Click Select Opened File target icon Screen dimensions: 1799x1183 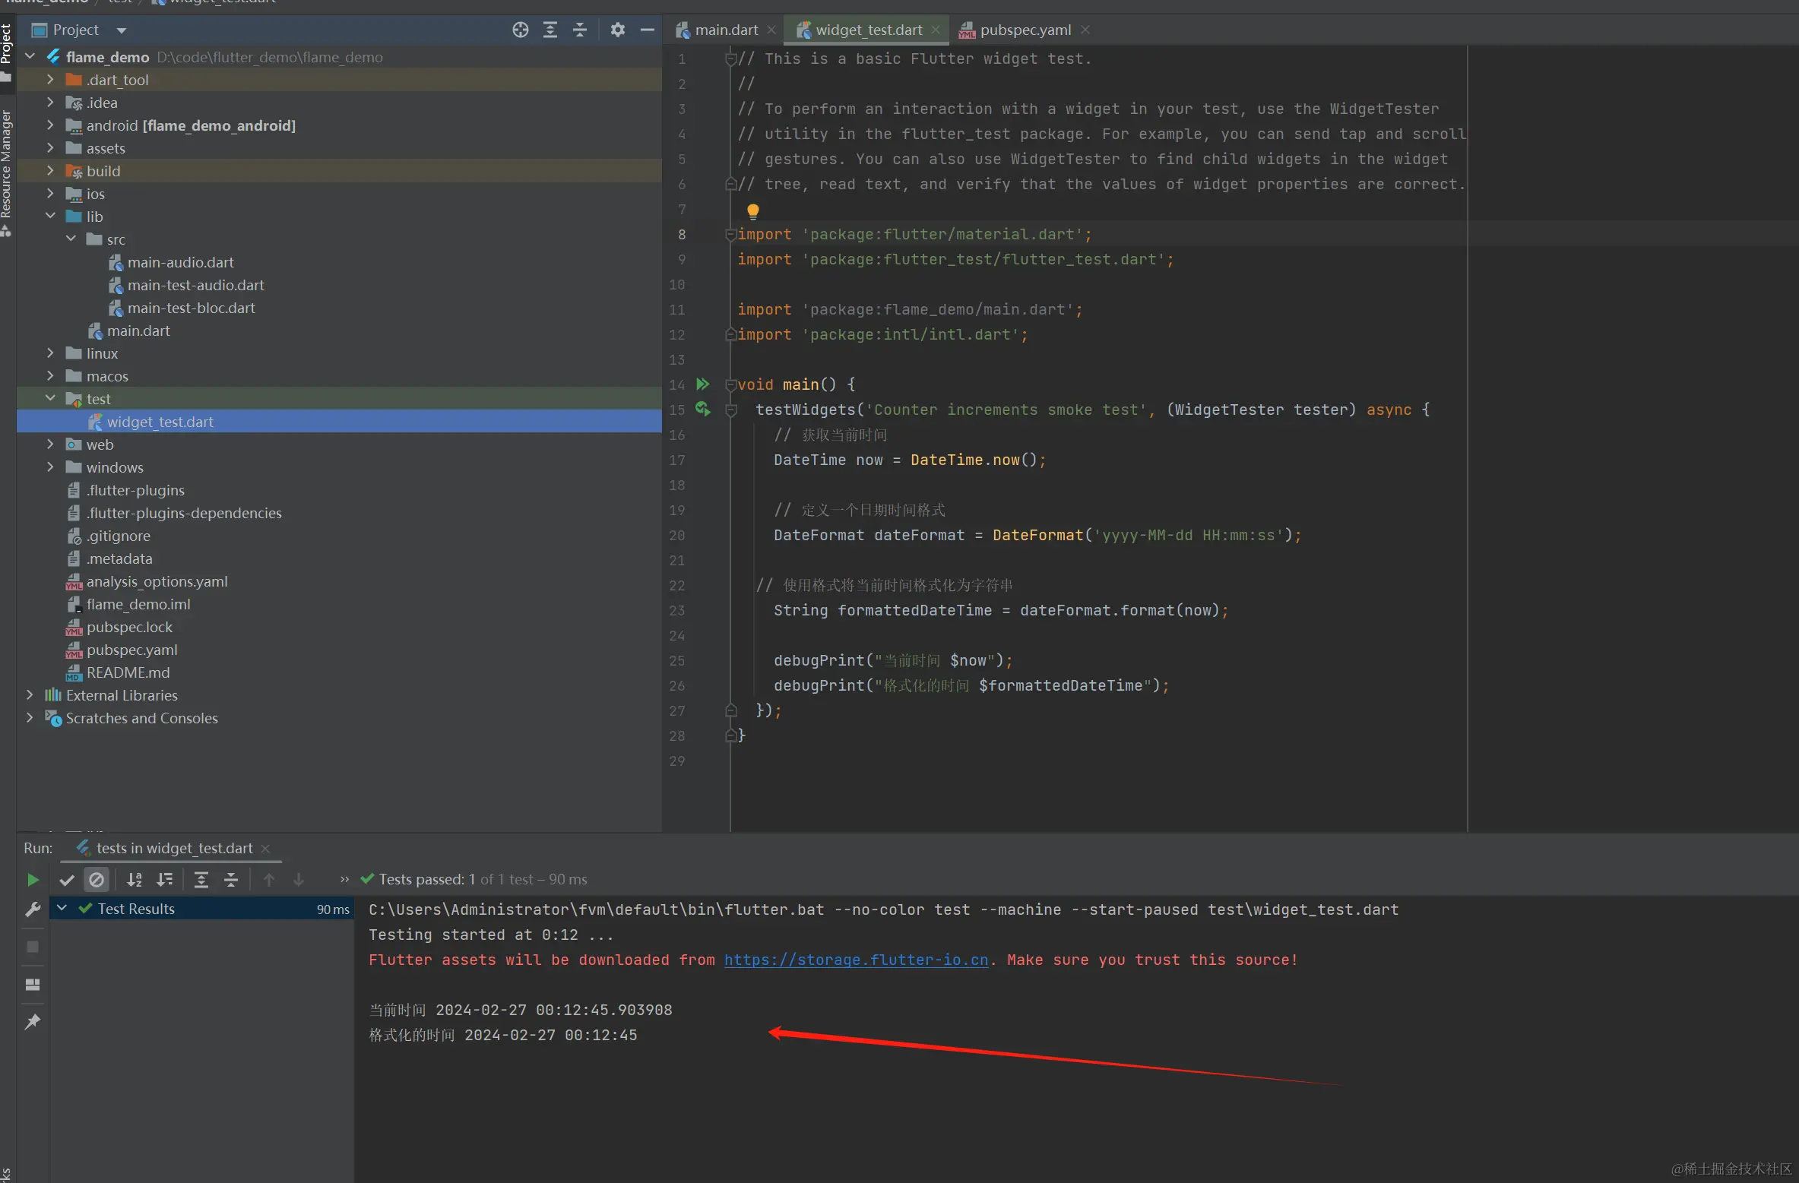pyautogui.click(x=520, y=30)
